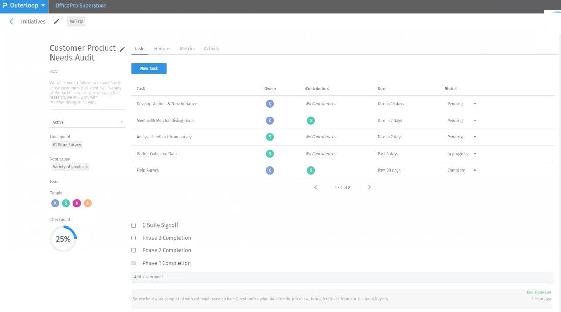Click the pink K avatar under People

coord(76,203)
